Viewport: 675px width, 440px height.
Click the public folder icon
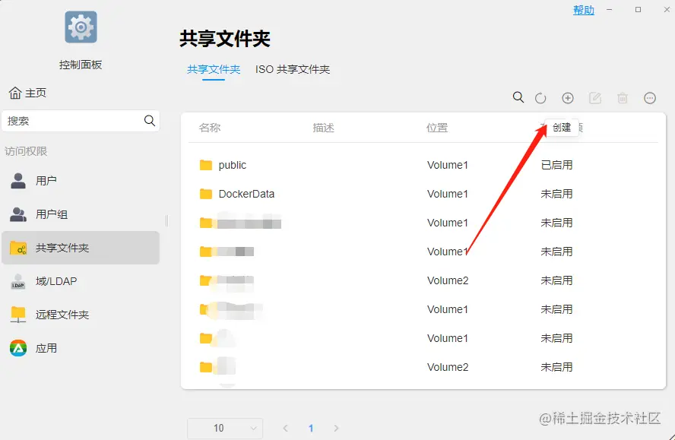click(206, 165)
